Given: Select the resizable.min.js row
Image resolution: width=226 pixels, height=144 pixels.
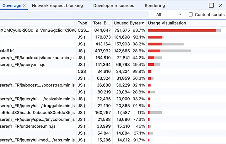Looking at the screenshot, I should click(x=113, y=99).
